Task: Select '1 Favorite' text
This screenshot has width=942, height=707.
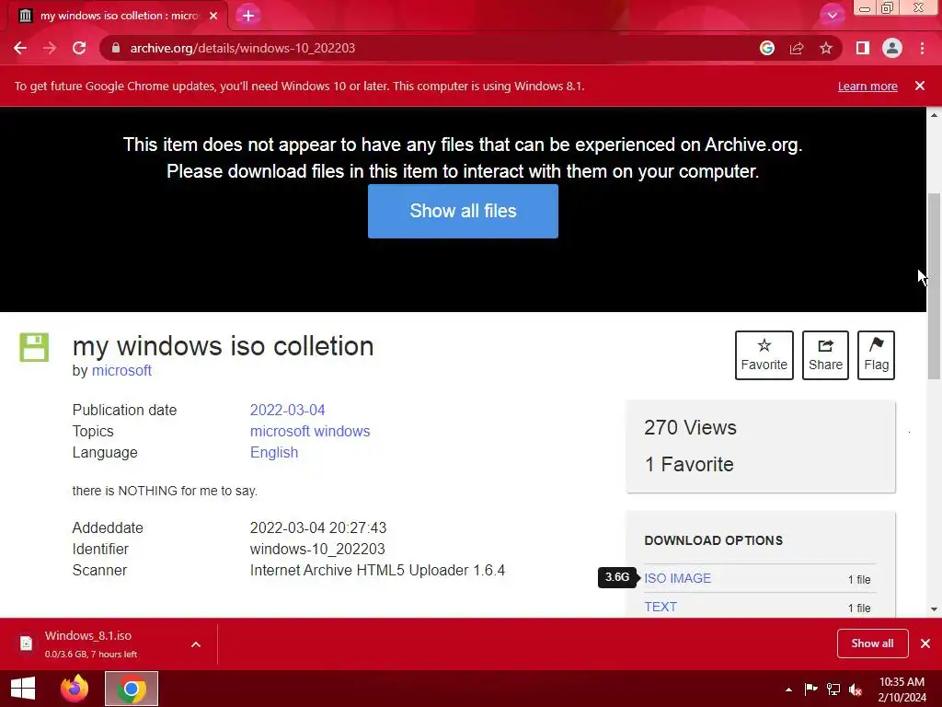Action: 689,464
